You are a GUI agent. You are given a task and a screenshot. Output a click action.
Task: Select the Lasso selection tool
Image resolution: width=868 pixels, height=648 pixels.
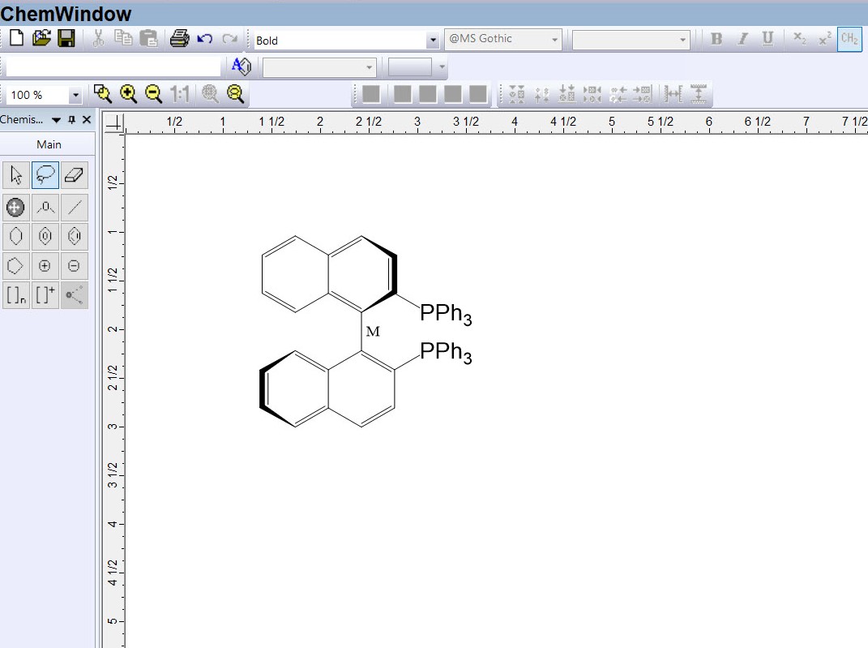(45, 175)
